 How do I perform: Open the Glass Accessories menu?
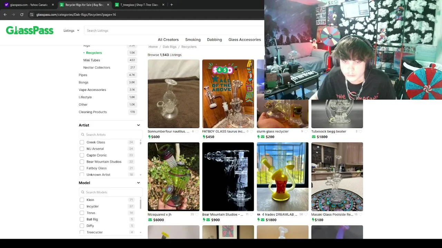(x=244, y=40)
